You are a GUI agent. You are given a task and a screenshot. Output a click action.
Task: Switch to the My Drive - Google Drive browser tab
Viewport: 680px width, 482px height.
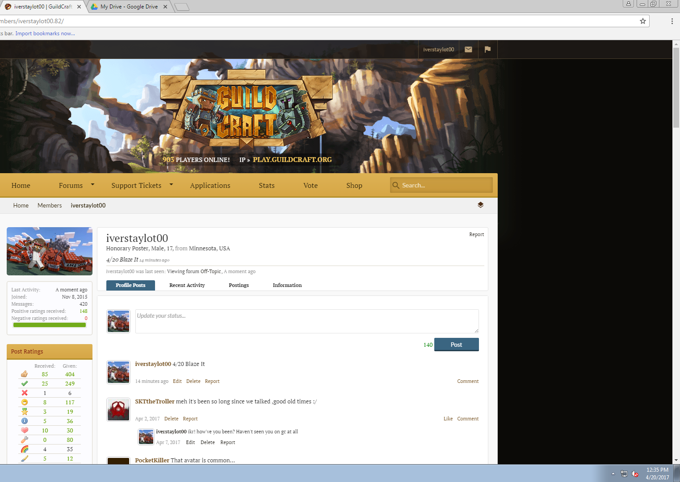pos(129,7)
